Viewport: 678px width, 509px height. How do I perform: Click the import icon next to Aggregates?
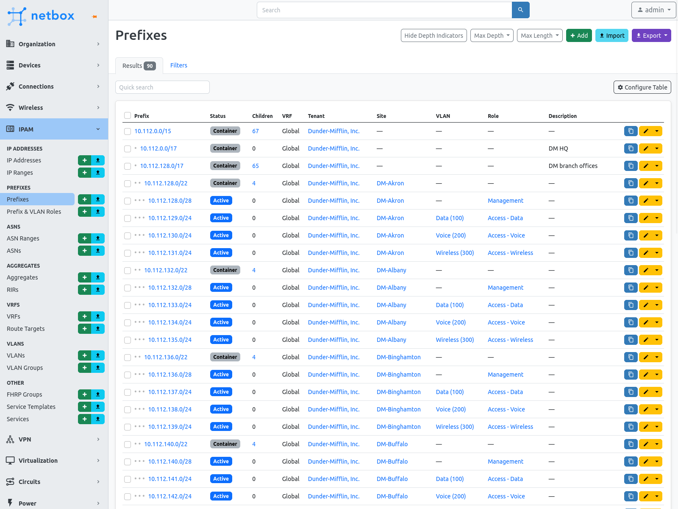(97, 277)
